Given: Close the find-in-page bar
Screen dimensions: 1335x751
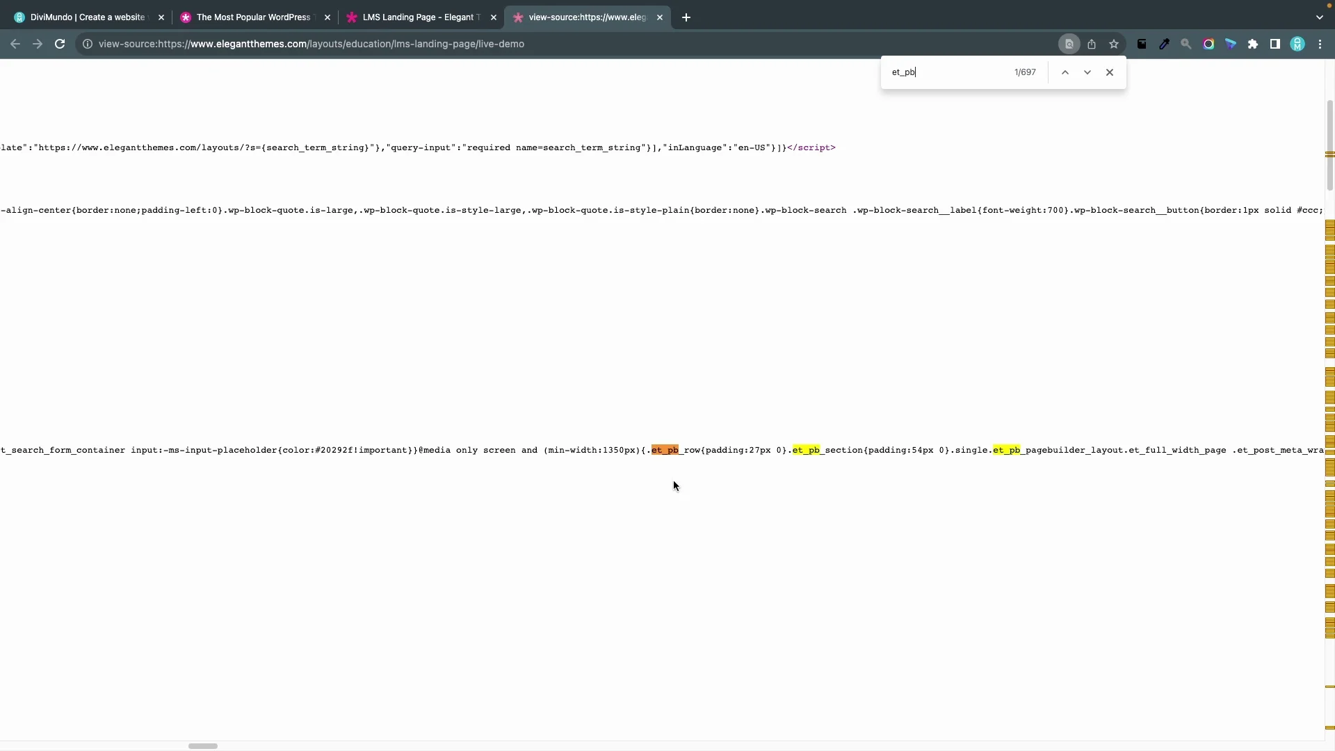Looking at the screenshot, I should coord(1110,72).
